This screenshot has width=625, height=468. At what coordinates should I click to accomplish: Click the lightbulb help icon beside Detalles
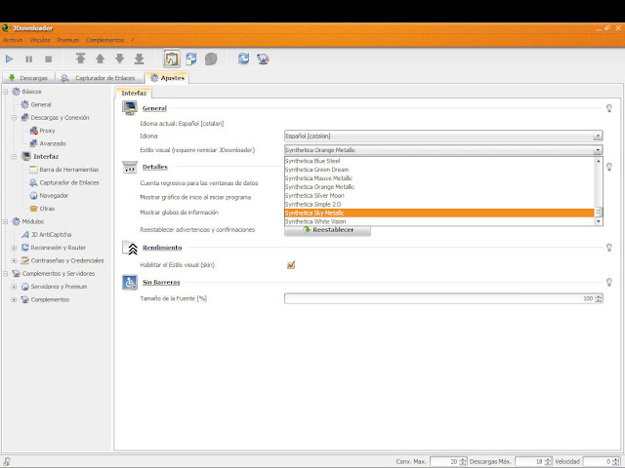[609, 167]
